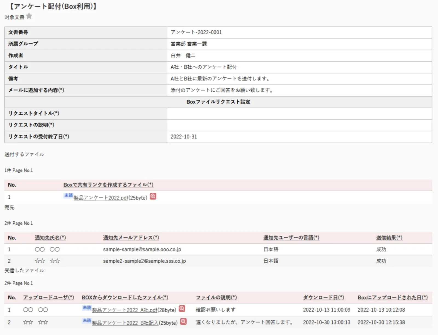Sort by Boxにアップロードされた日 column header
Screen dimensions: 438x335
coord(393,298)
